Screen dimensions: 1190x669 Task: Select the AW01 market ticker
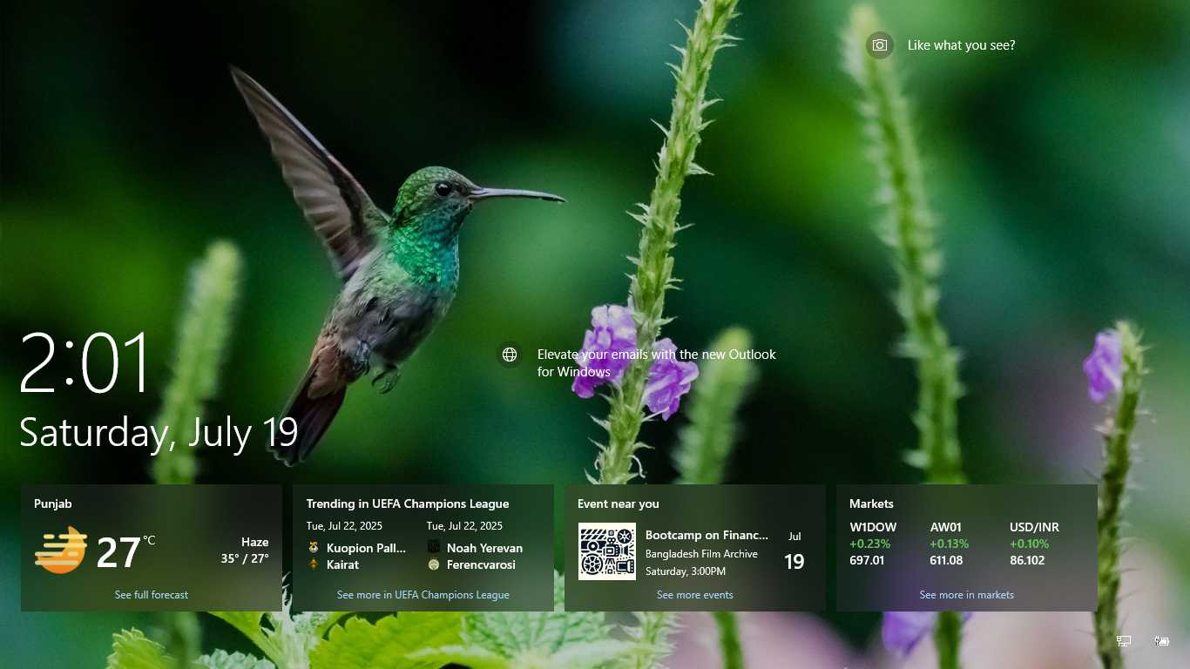[x=945, y=527]
